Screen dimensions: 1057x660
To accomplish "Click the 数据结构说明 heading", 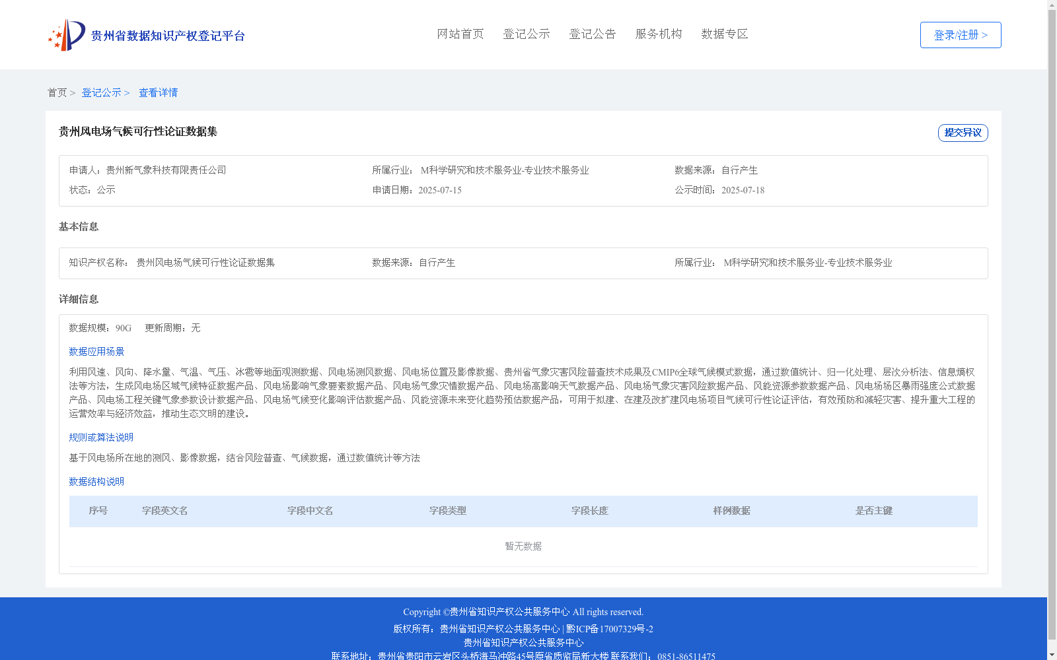I will 96,482.
